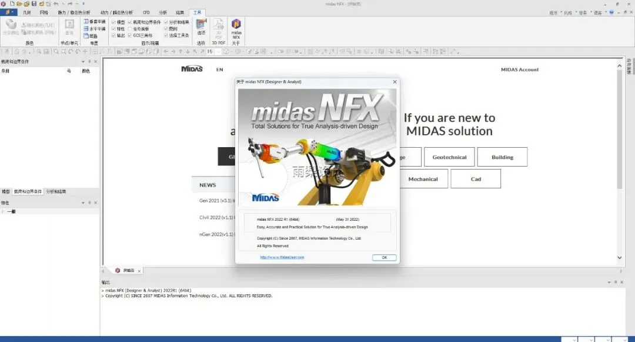Customize quick access toolbar dropdown arrow
The width and height of the screenshot is (635, 342).
pyautogui.click(x=83, y=4)
